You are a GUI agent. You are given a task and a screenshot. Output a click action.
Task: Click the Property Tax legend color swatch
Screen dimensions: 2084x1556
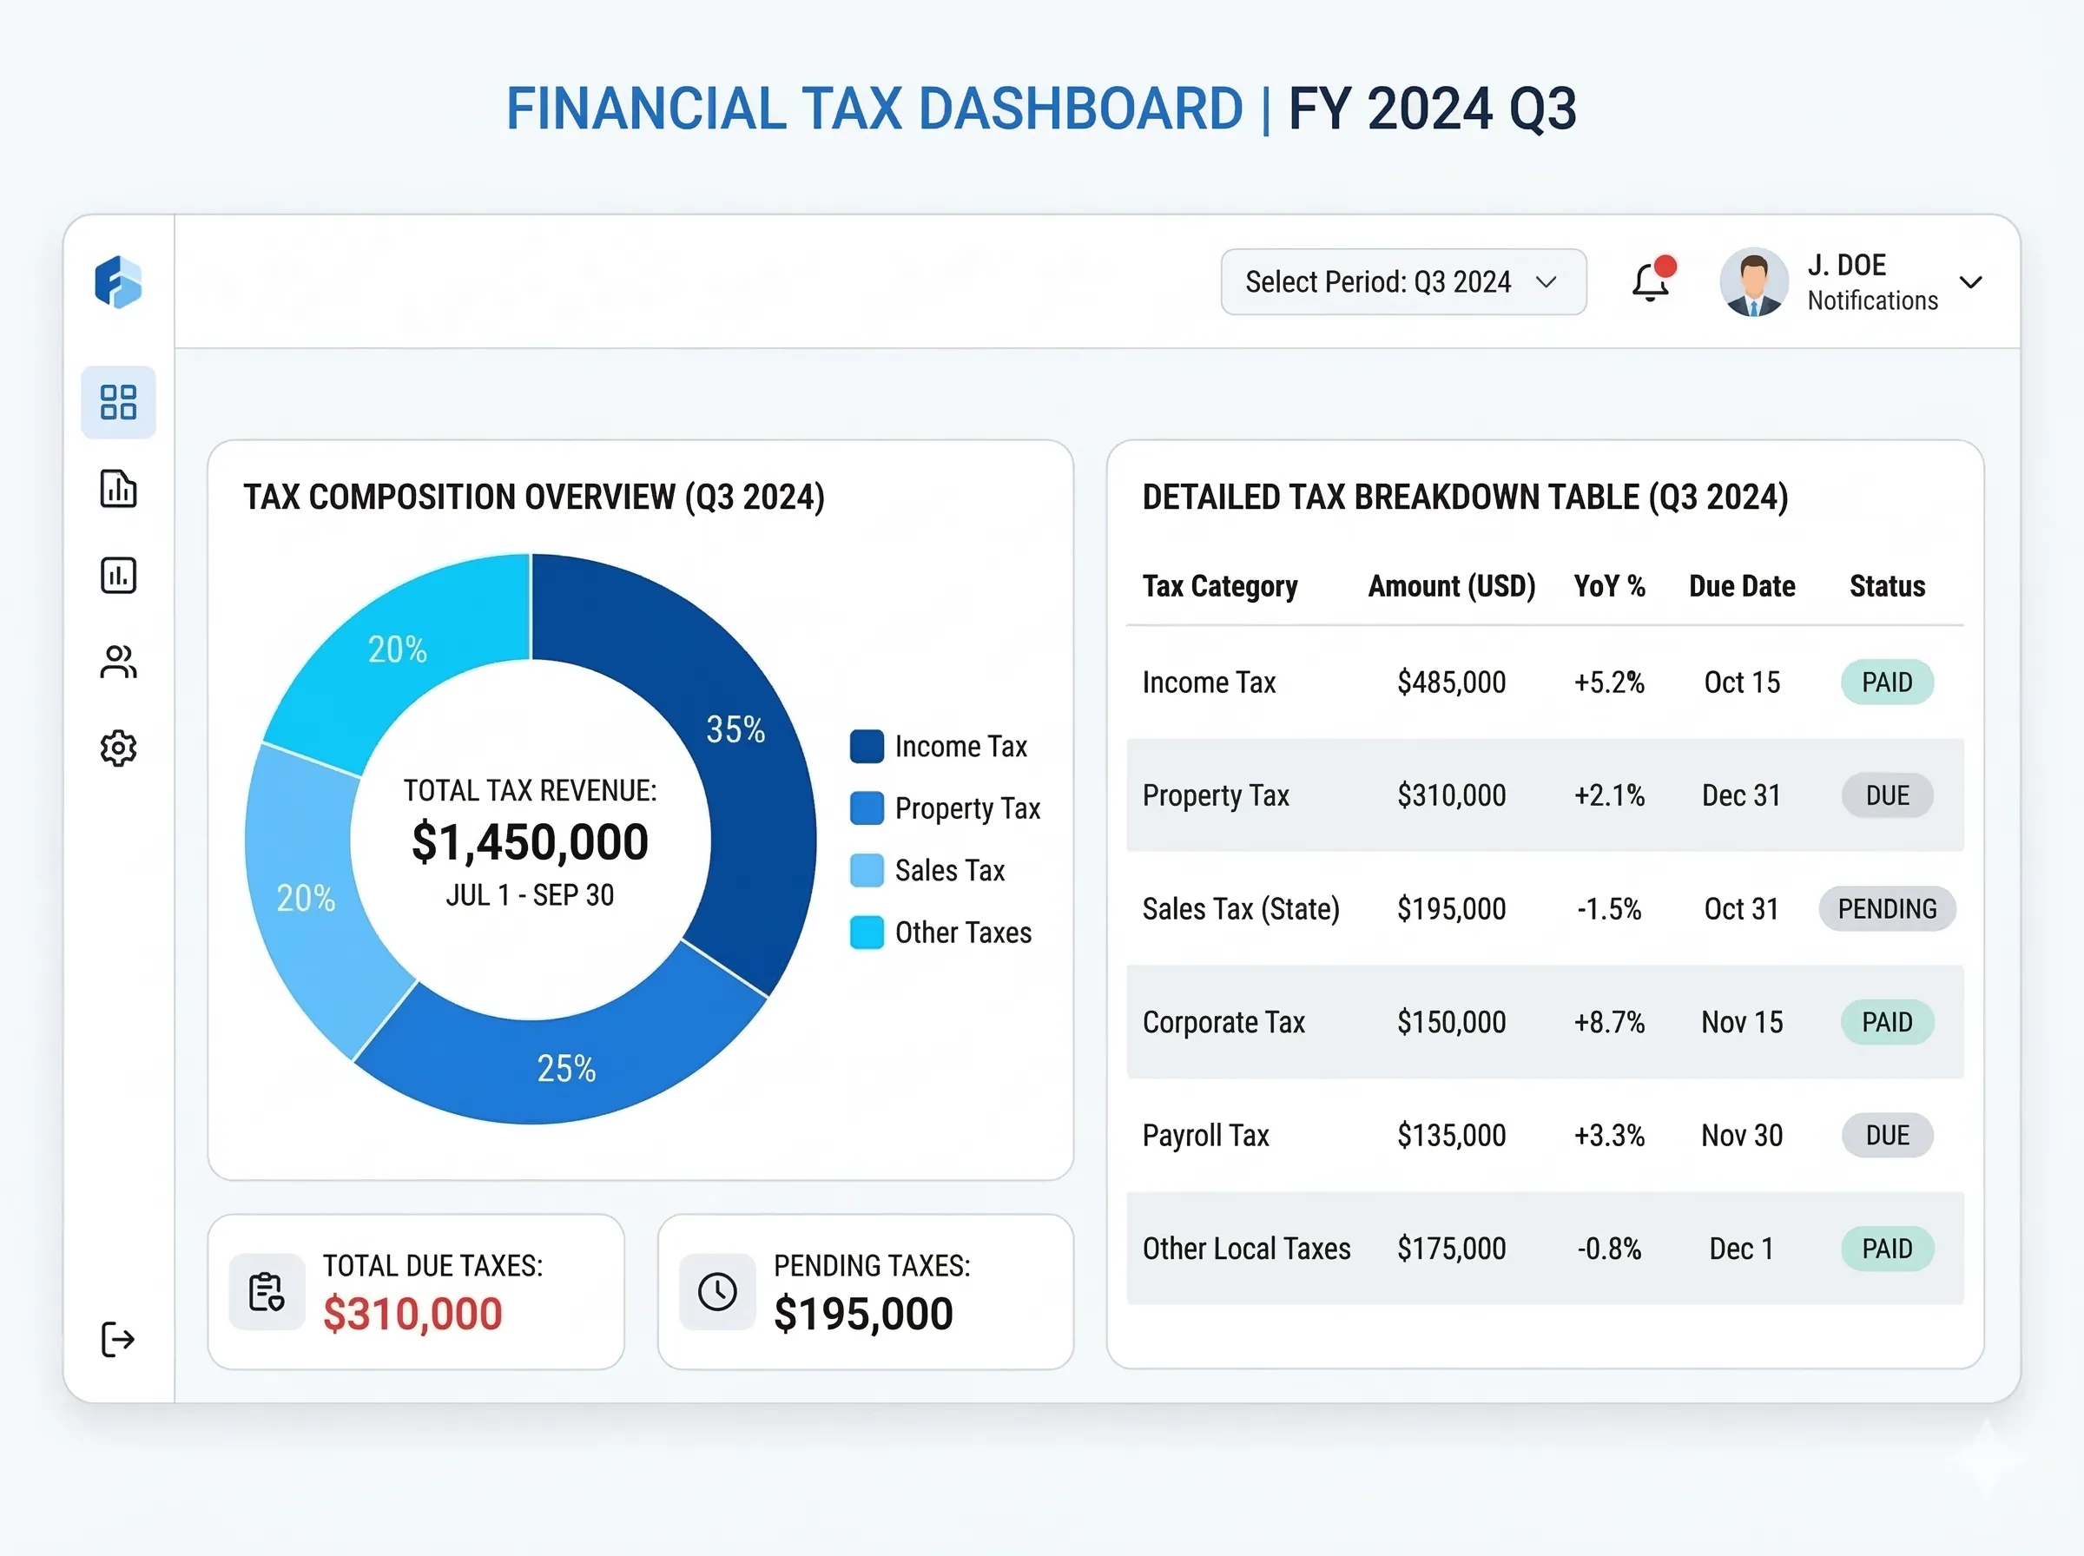pyautogui.click(x=867, y=808)
